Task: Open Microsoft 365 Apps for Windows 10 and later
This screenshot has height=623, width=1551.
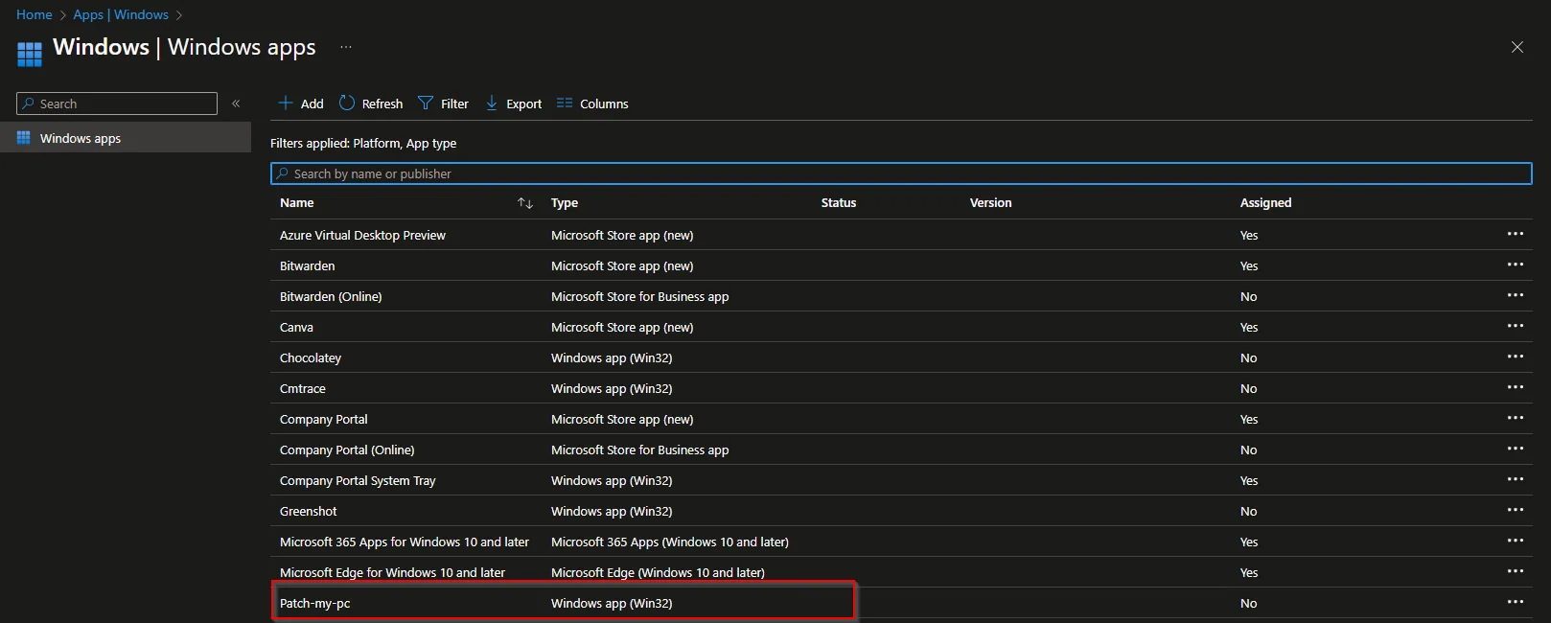Action: pyautogui.click(x=405, y=542)
